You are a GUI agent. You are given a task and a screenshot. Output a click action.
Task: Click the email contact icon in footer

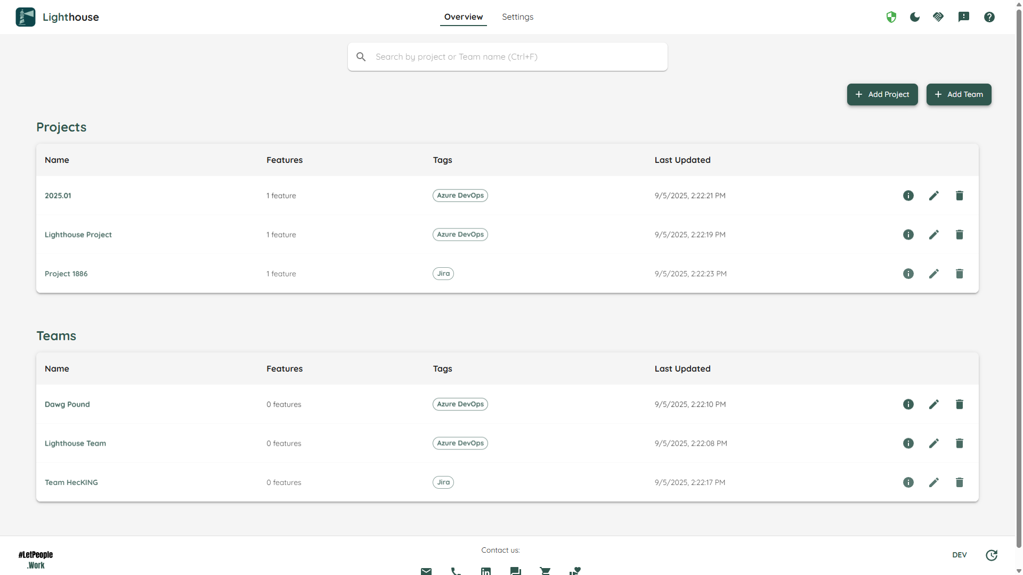click(x=426, y=571)
